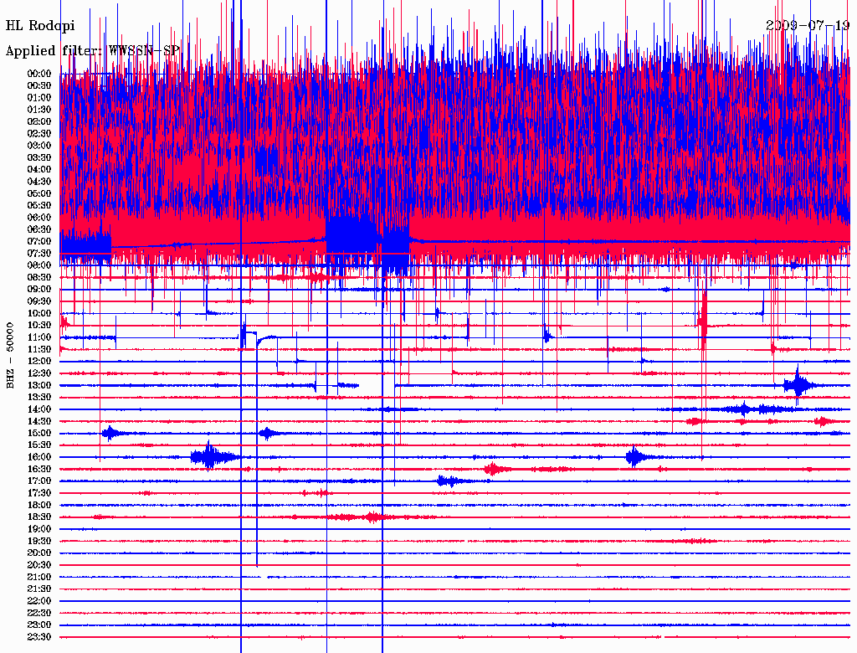
Task: Click the Applied filter WWSSN-SP text
Action: [92, 51]
